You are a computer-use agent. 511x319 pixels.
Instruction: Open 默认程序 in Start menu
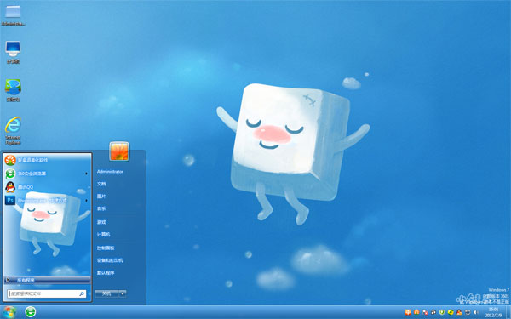106,273
